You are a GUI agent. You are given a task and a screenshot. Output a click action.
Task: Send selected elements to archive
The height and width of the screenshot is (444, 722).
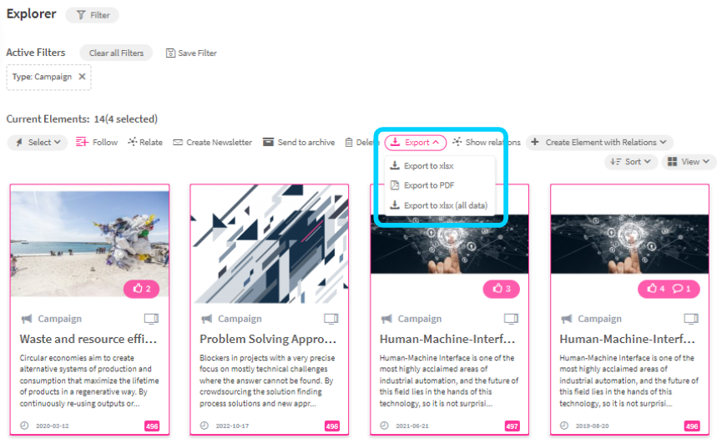(x=298, y=143)
